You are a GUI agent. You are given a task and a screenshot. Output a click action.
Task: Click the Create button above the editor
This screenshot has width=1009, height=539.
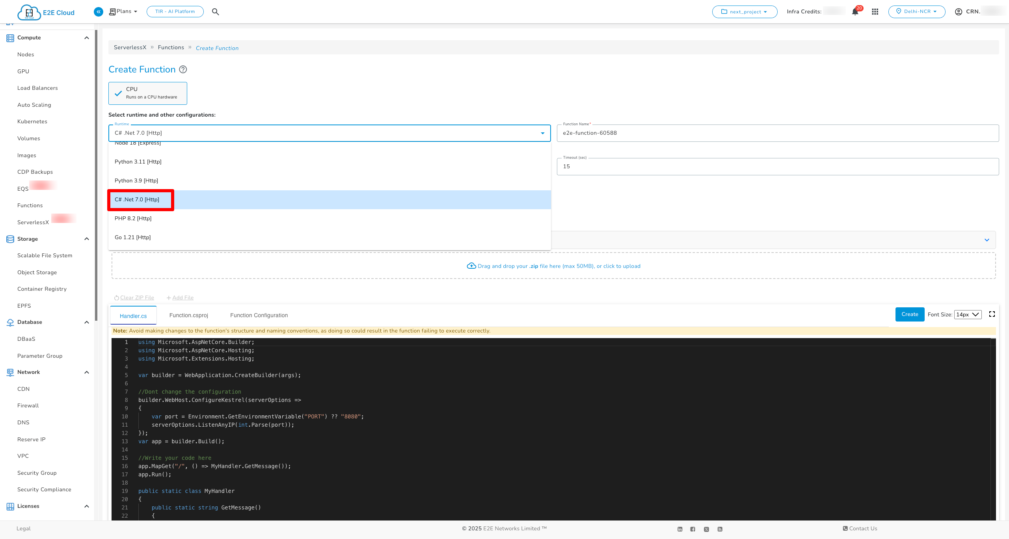click(909, 314)
